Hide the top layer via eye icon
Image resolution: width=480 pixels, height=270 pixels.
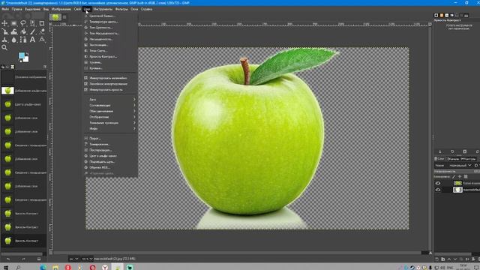tap(438, 183)
